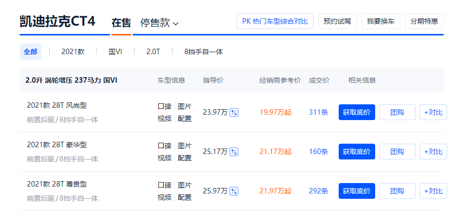Expand the 停售款 dropdown
This screenshot has height=218, width=456.
pyautogui.click(x=159, y=23)
